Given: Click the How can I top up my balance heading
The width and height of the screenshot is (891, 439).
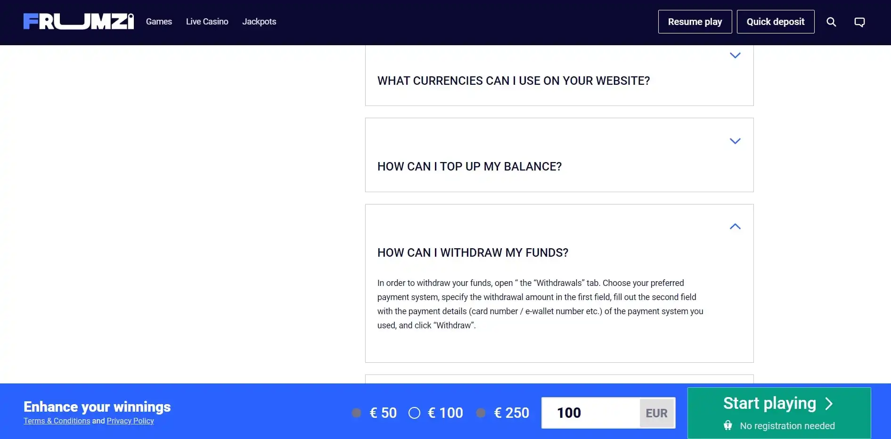Looking at the screenshot, I should coord(469,167).
